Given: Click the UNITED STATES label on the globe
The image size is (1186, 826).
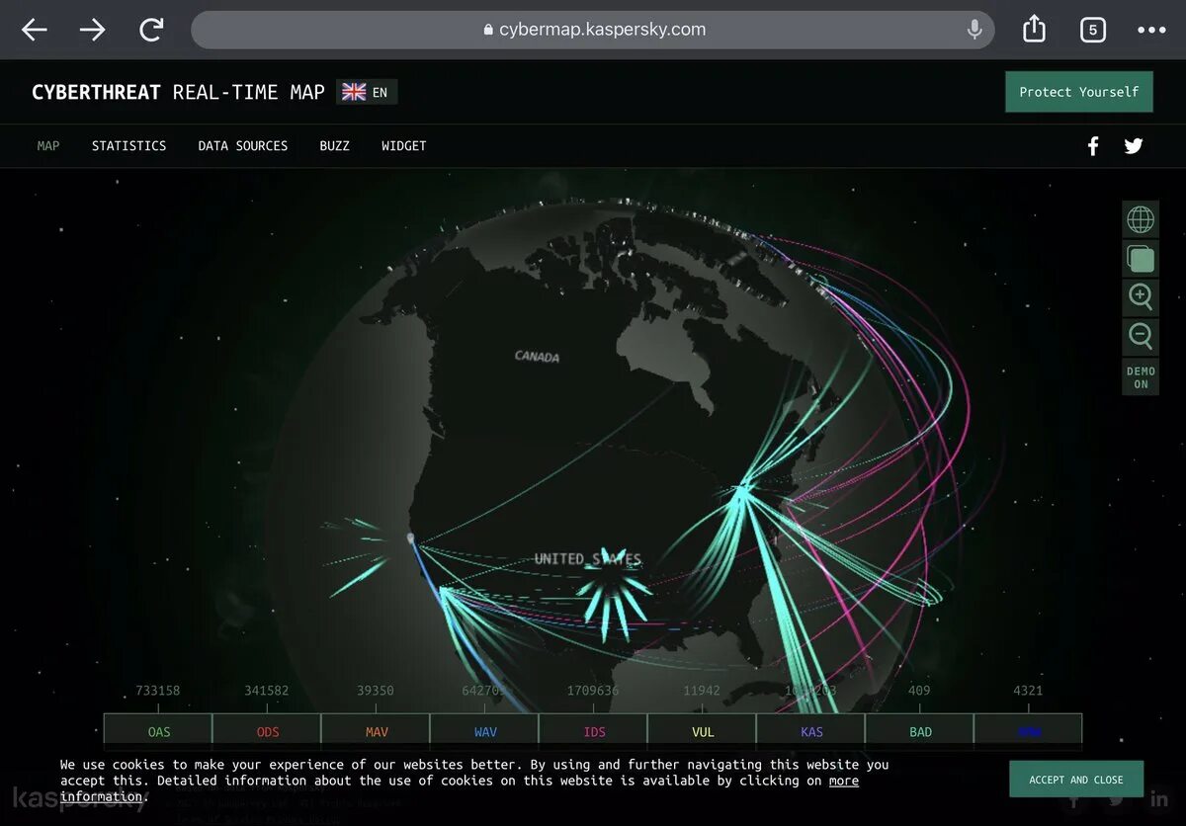Looking at the screenshot, I should [588, 559].
